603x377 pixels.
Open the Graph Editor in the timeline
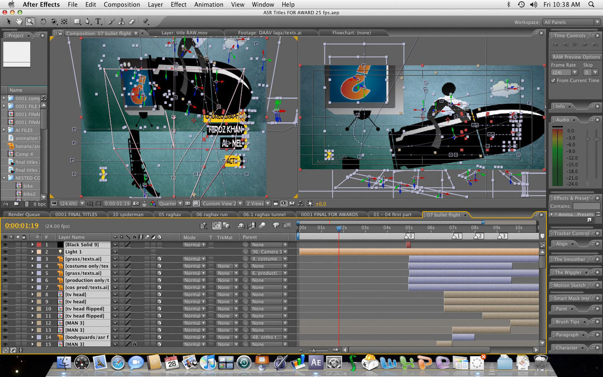[x=288, y=225]
